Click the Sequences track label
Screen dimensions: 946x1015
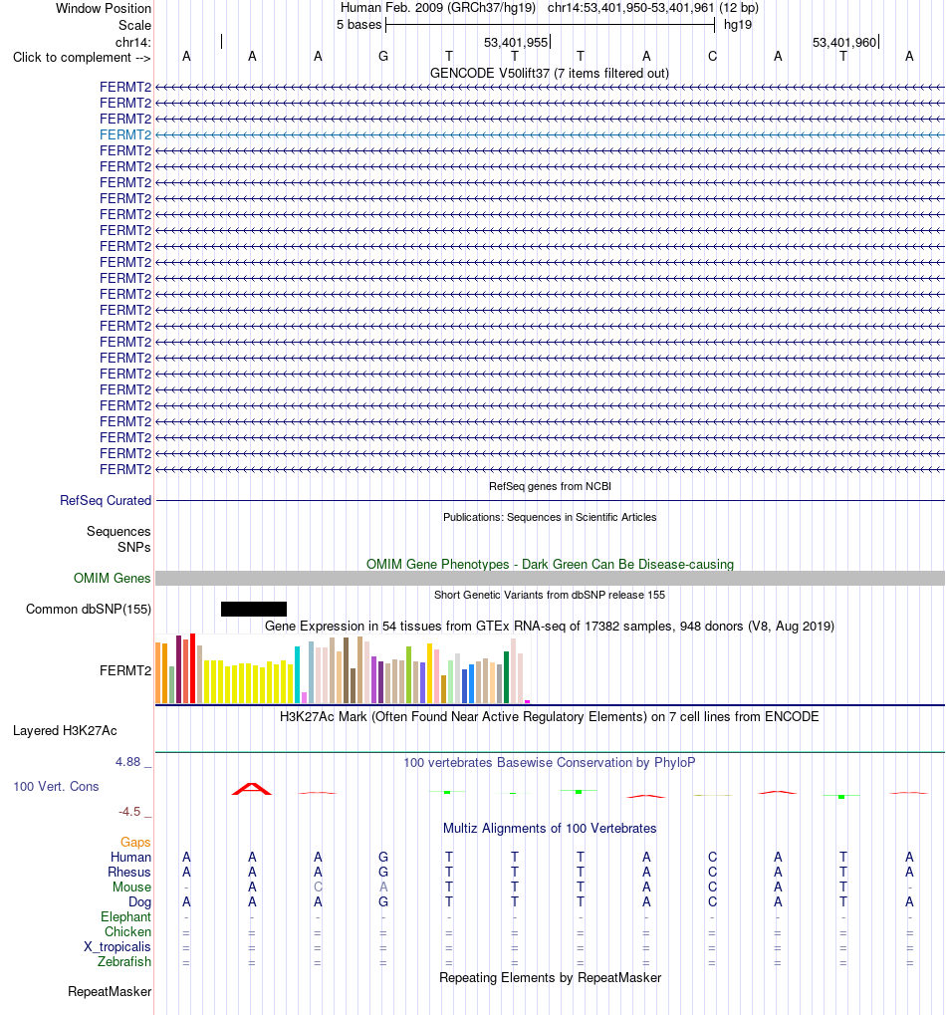118,532
